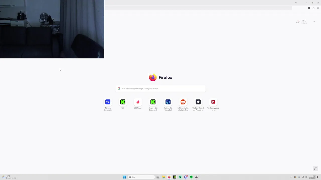Open Kasinopelit CasinoBud shortcut tile
Viewport: 321px width, 180px height.
[x=168, y=104]
